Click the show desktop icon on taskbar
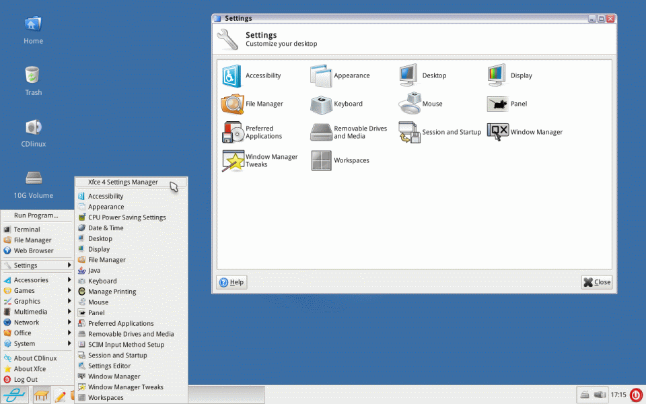The image size is (646, 404). pyautogui.click(x=41, y=395)
